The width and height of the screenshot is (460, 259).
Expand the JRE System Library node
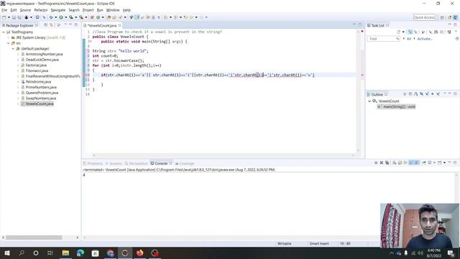point(9,37)
